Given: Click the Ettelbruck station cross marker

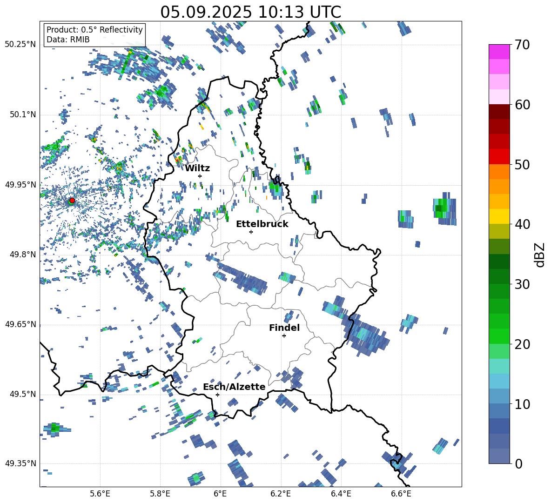Looking at the screenshot, I should (x=251, y=232).
